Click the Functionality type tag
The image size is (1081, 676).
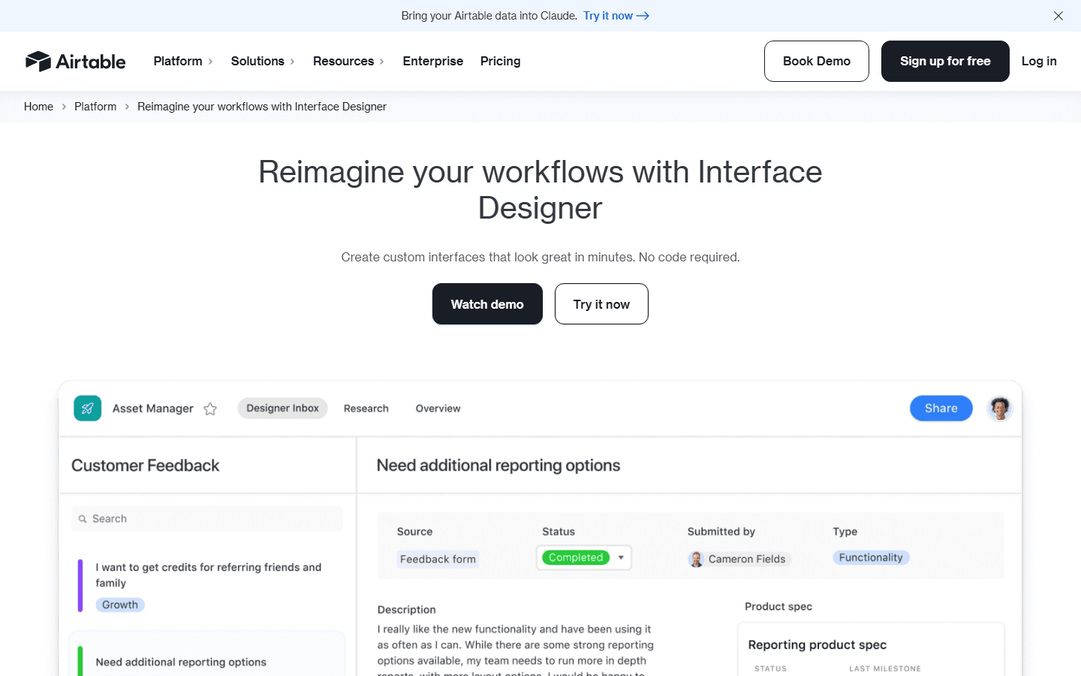tap(871, 557)
